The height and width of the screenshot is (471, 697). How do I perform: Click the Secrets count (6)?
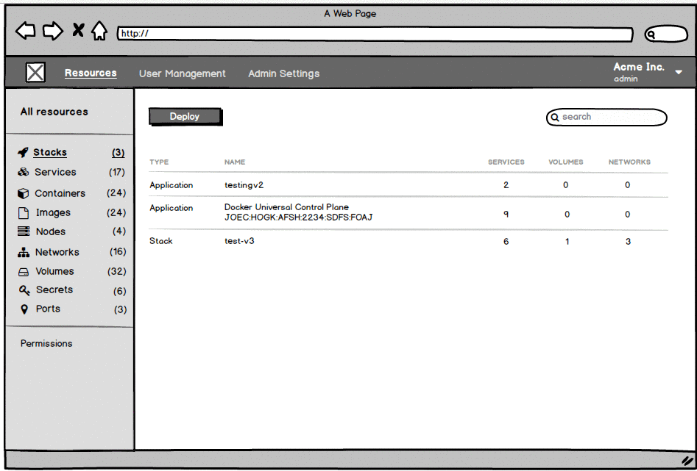pos(119,291)
